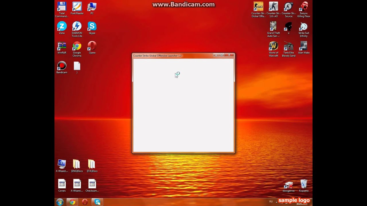Image resolution: width=367 pixels, height=206 pixels.
Task: Select the [ENG]Docs folder
Action: [x=77, y=166]
